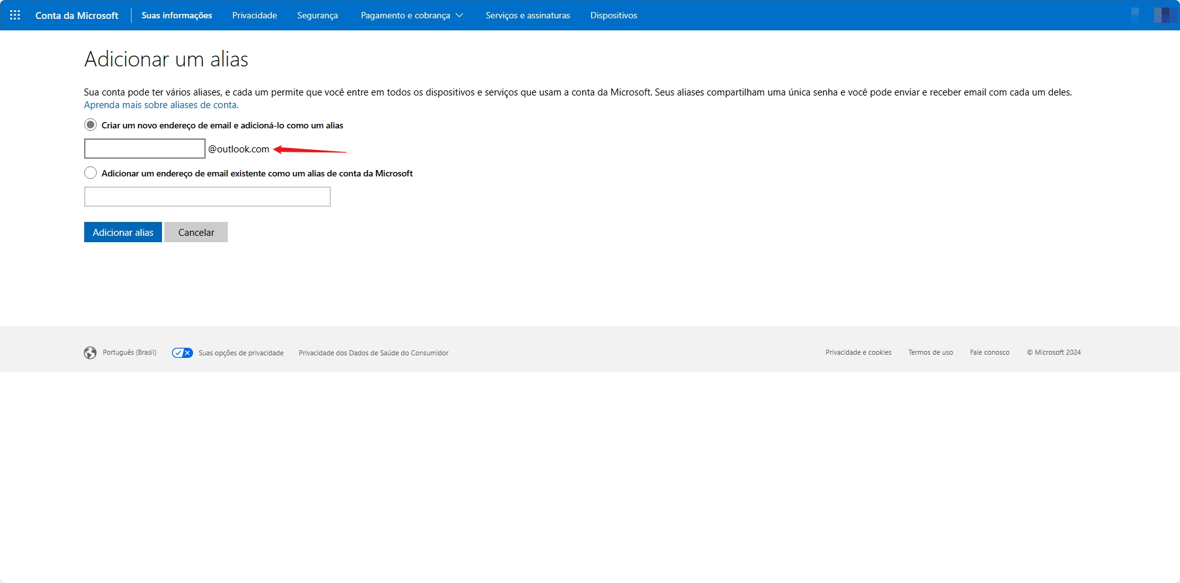This screenshot has height=583, width=1180.
Task: Click the '© Microsoft 2024' copyright text
Action: [1053, 352]
